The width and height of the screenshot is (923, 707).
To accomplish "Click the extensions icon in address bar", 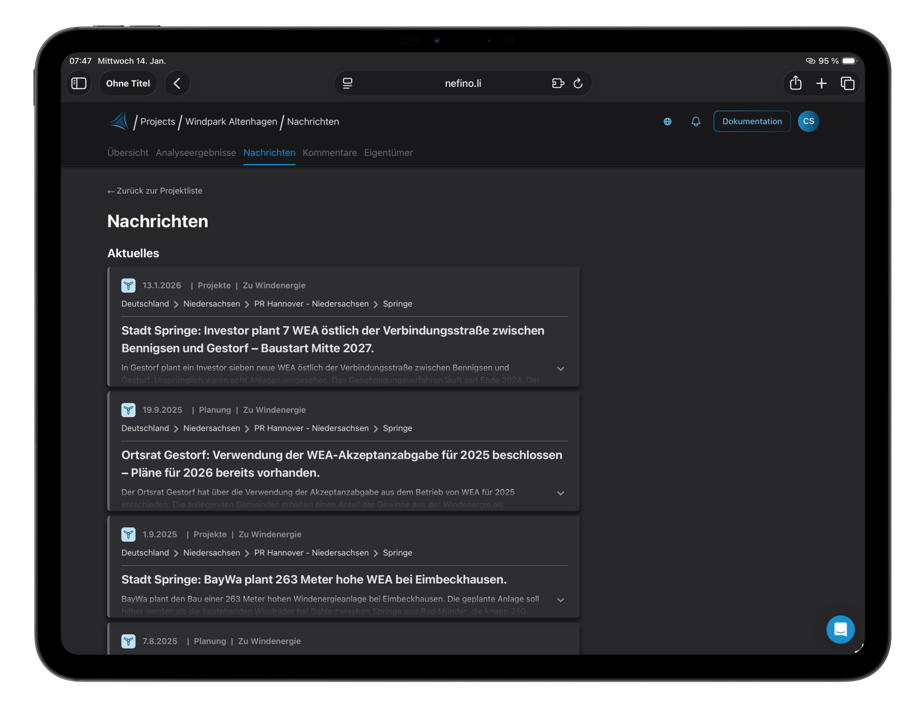I will tap(558, 83).
